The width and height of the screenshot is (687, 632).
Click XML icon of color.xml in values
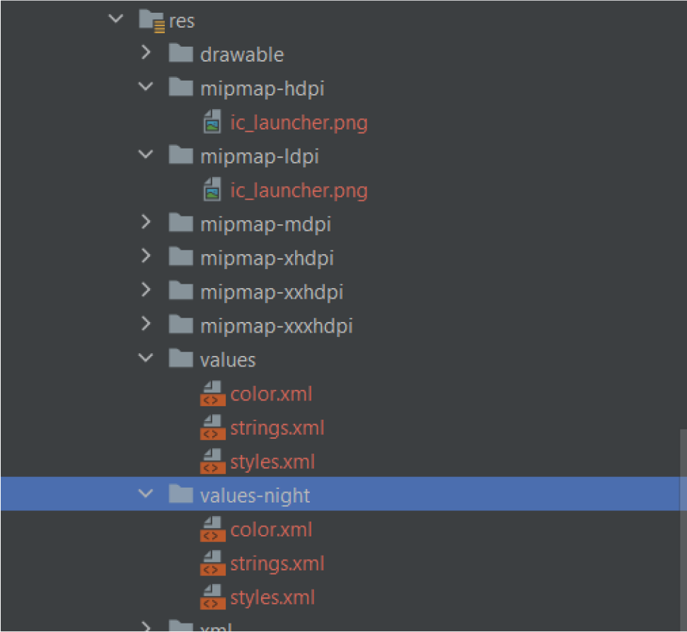(x=213, y=393)
